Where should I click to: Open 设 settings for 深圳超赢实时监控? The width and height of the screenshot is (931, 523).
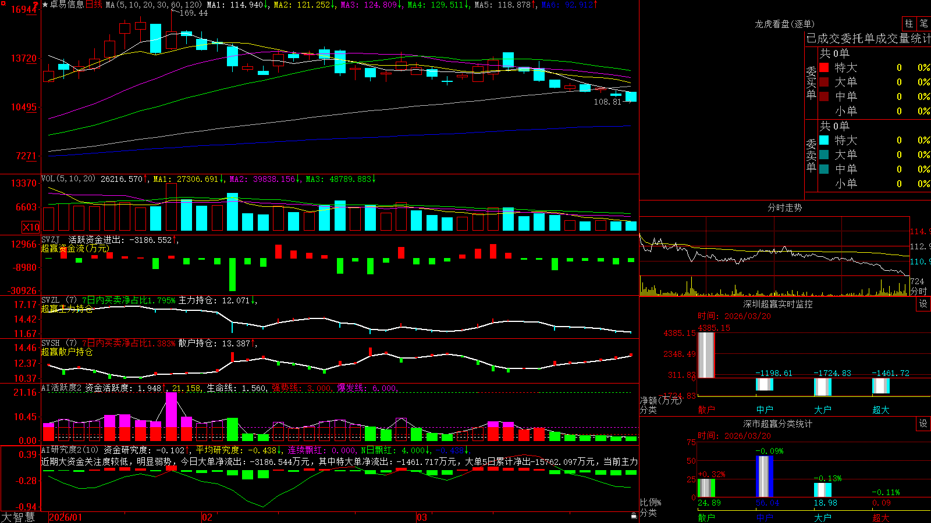click(923, 304)
